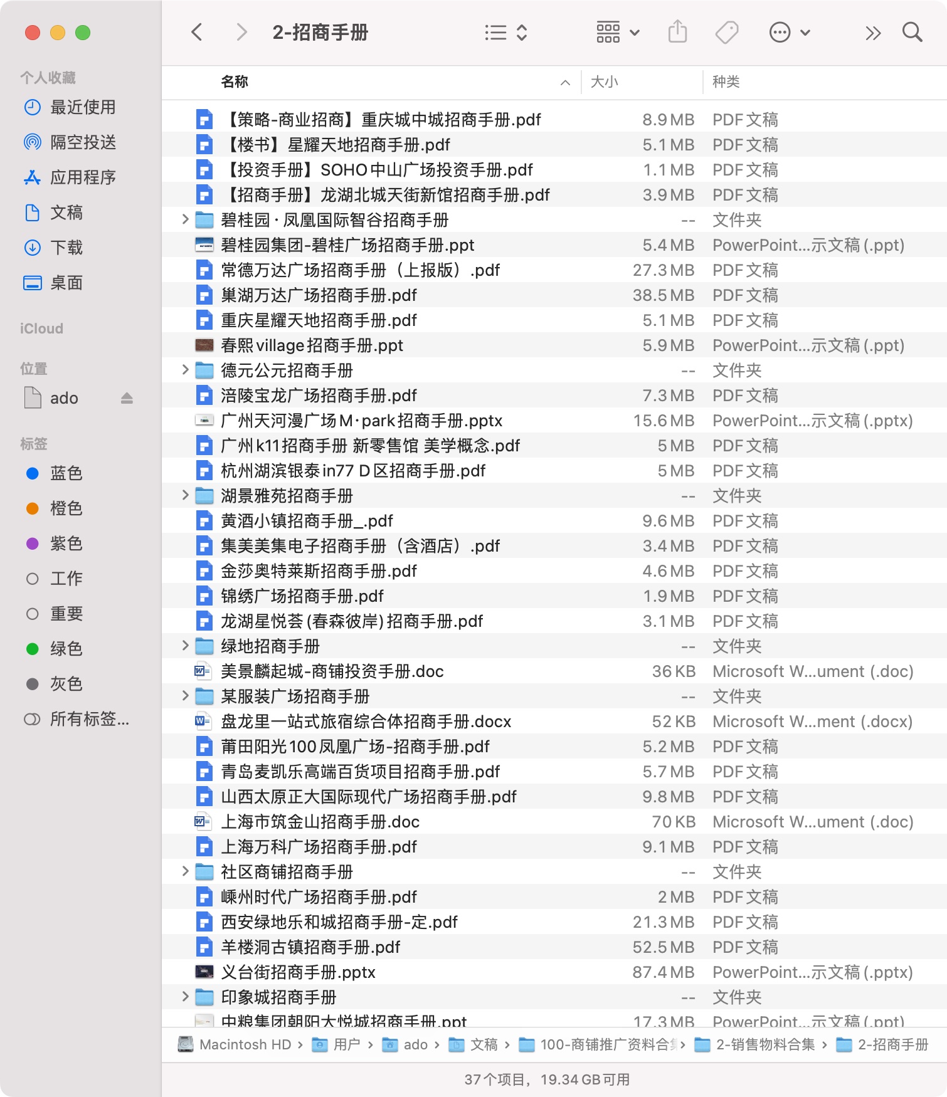Viewport: 947px width, 1097px height.
Task: Expand the 德元公元招商手册 folder
Action: pyautogui.click(x=185, y=370)
